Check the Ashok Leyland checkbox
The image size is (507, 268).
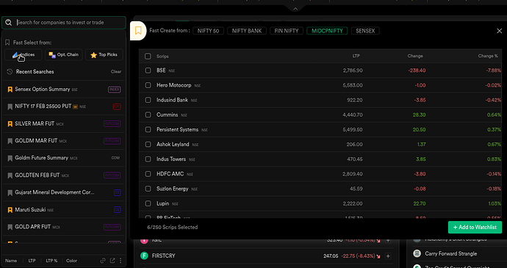coord(148,145)
